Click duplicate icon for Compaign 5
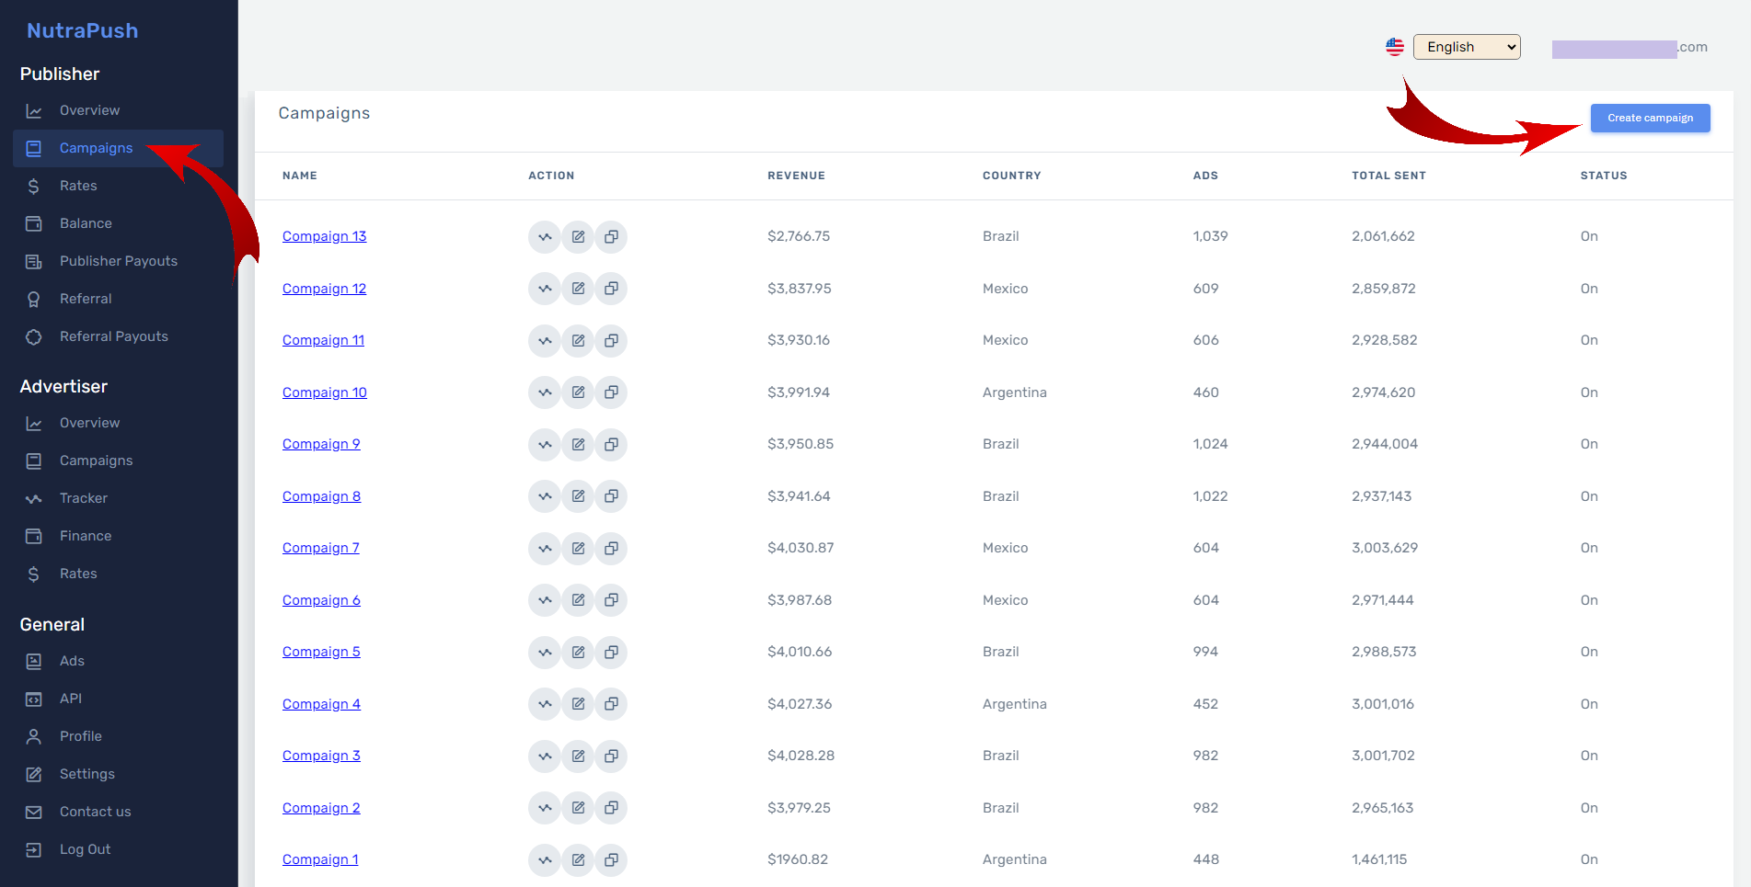 [x=611, y=653]
